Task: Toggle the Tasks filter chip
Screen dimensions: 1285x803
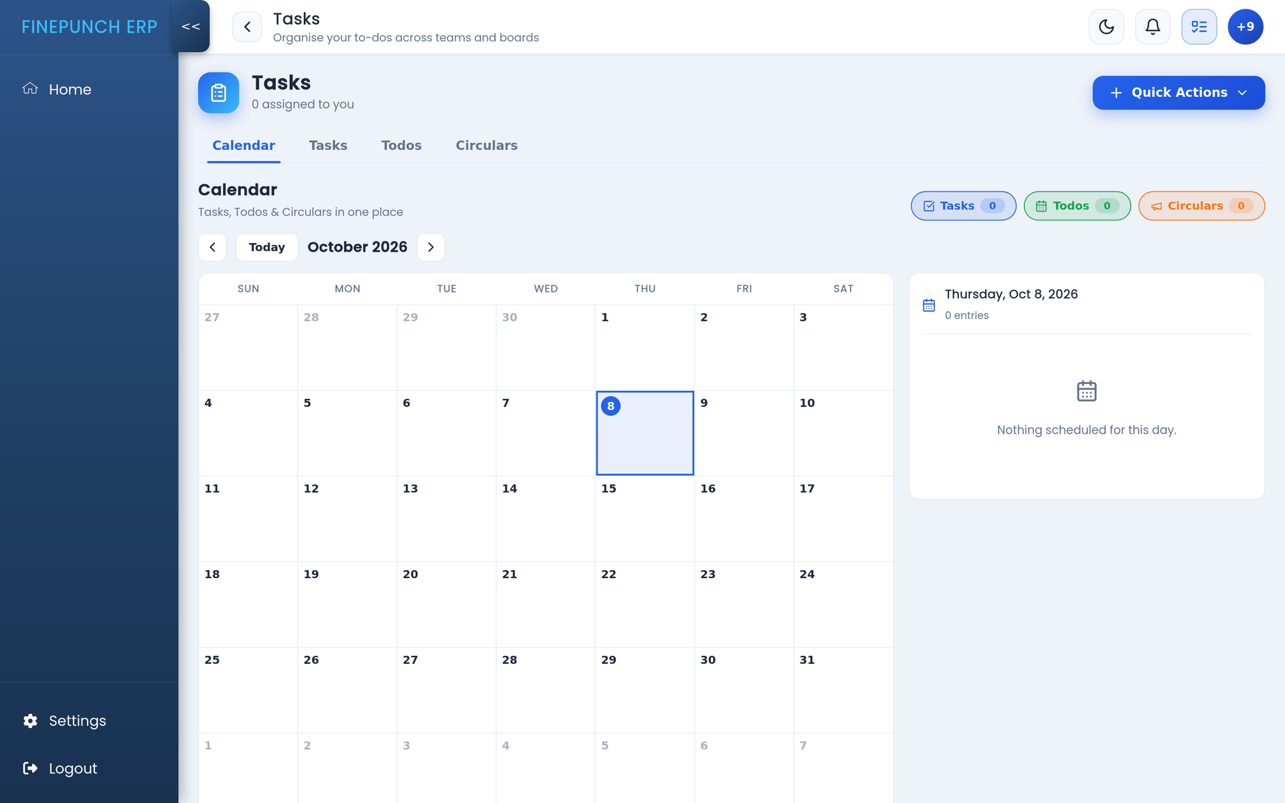Action: click(x=963, y=205)
